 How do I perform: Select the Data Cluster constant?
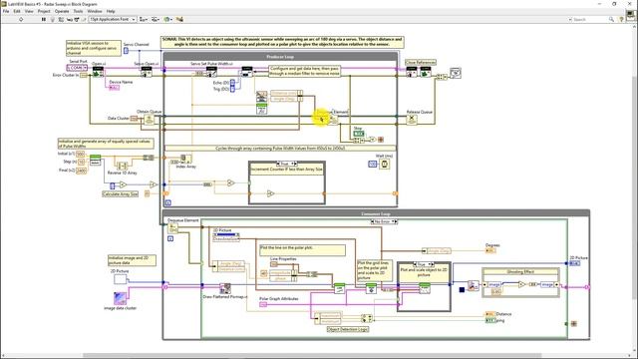click(134, 119)
